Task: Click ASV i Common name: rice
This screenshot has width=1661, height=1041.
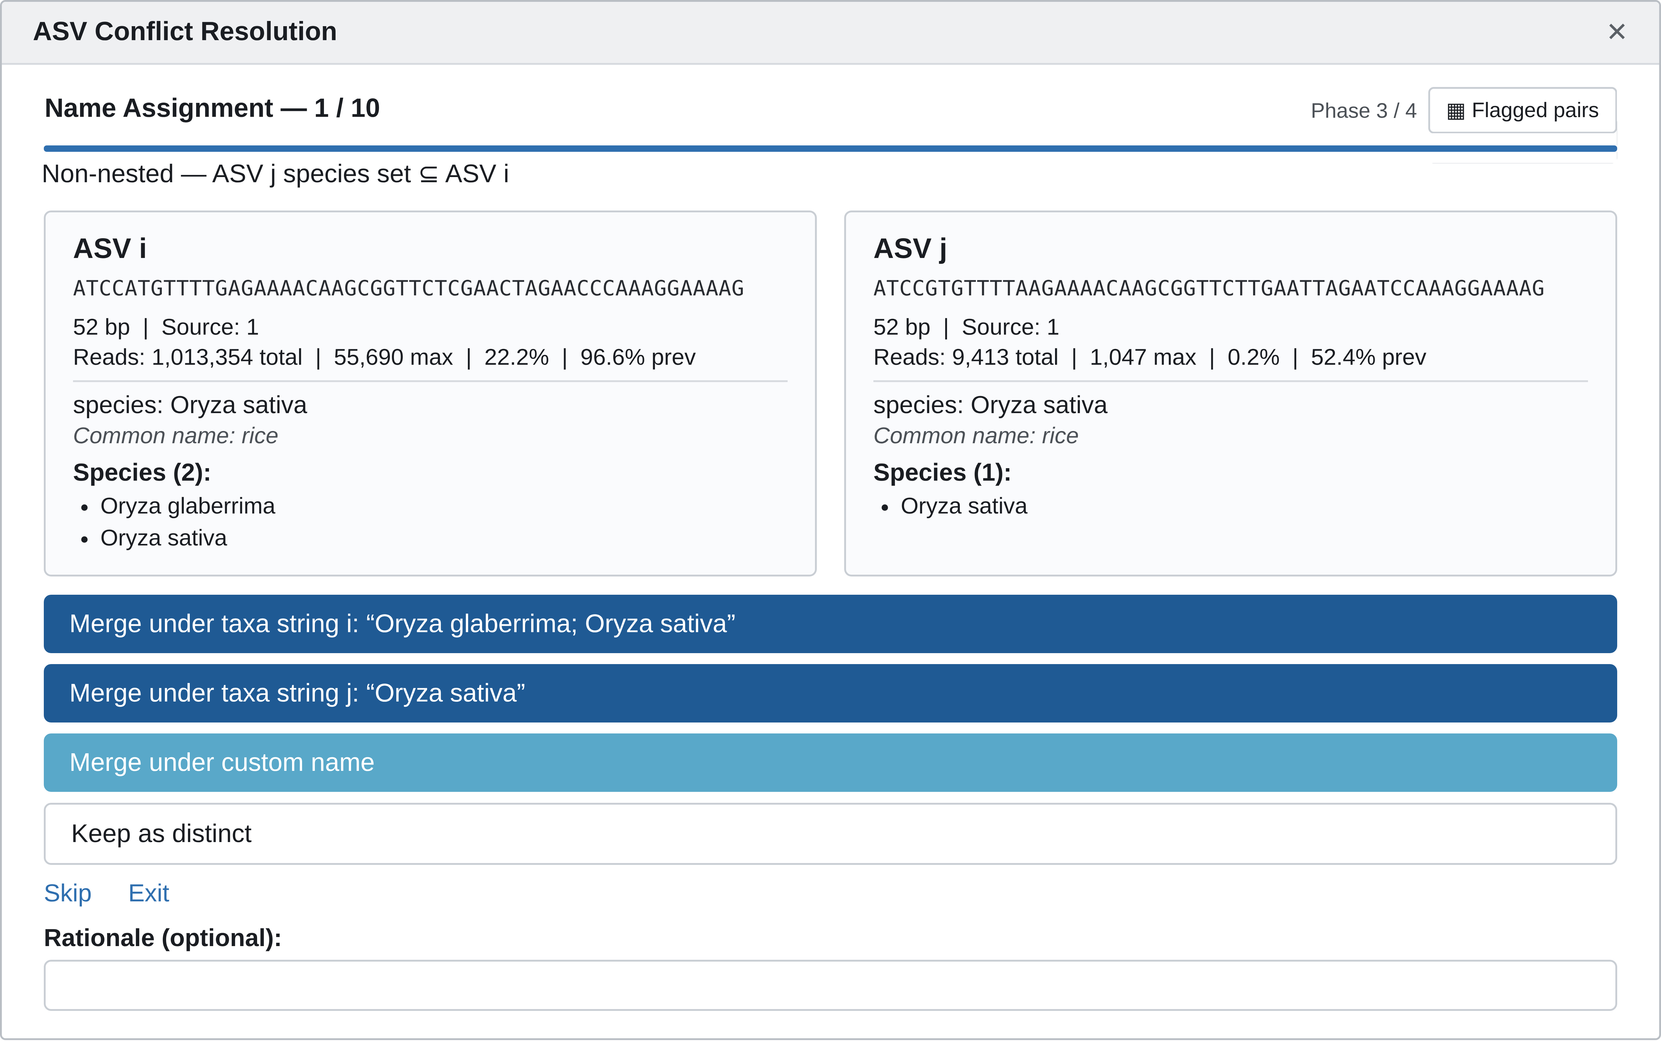Action: [x=176, y=436]
